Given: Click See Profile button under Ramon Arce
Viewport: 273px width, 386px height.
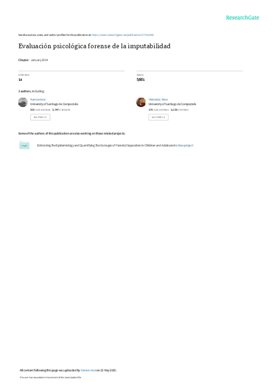Looking at the screenshot, I should (x=40, y=117).
